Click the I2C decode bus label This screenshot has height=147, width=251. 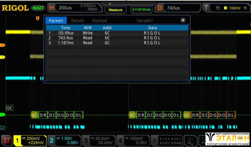click(9, 108)
